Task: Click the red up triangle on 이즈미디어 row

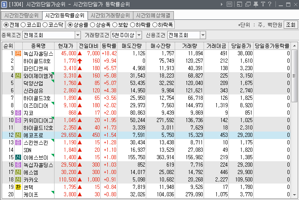Action: 80,106
